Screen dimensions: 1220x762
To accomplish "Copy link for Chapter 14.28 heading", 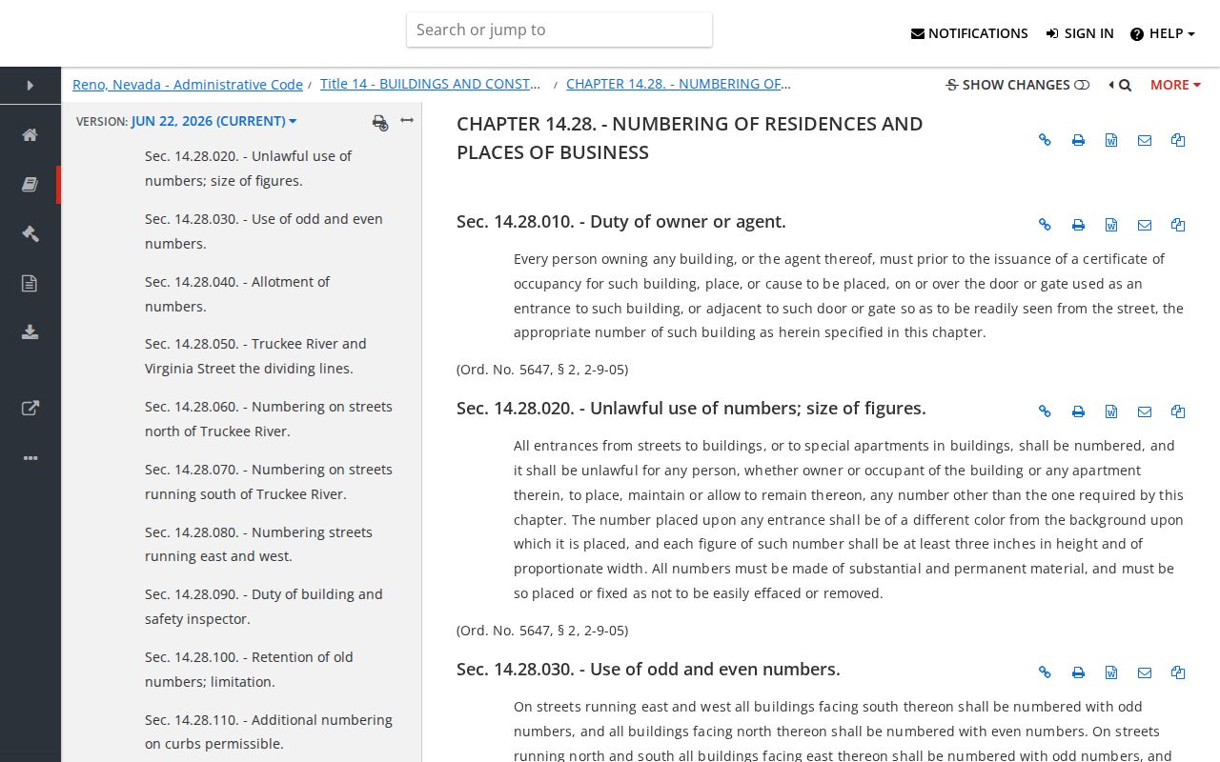I will pyautogui.click(x=1045, y=140).
